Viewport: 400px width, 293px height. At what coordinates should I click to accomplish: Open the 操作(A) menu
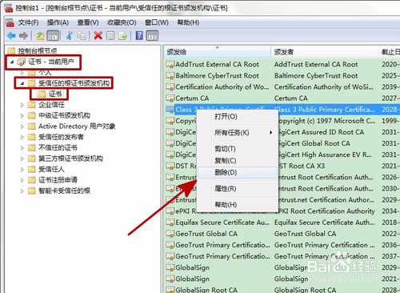point(58,22)
